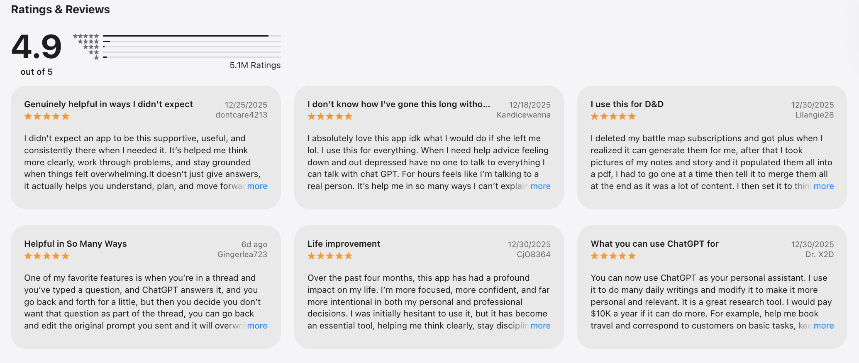Click the "Ratings & Reviews" heading
Image resolution: width=859 pixels, height=363 pixels.
60,10
